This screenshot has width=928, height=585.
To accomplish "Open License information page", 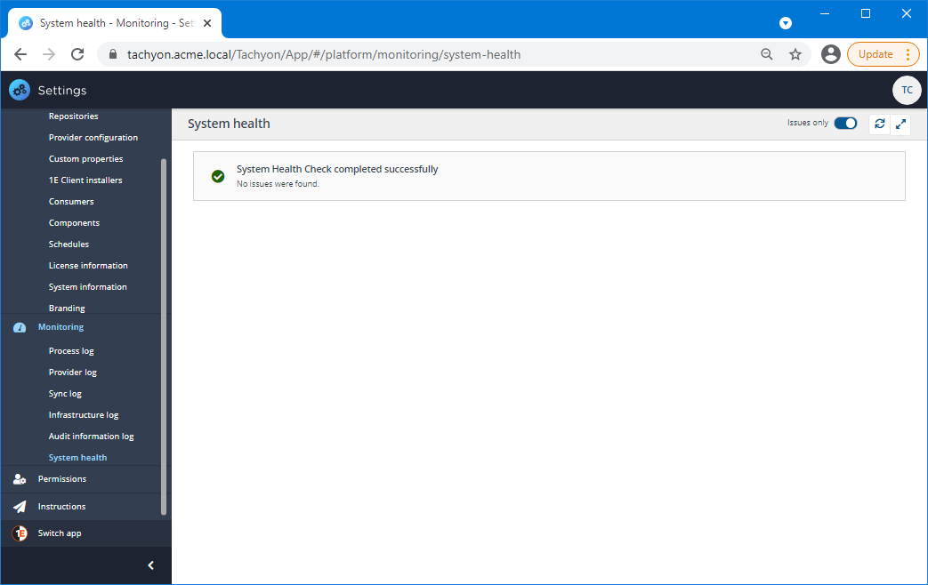I will point(88,265).
